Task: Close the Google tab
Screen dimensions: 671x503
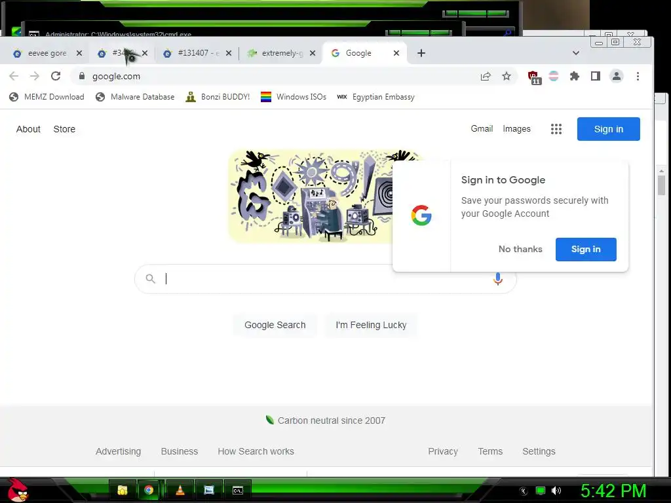Action: (396, 53)
